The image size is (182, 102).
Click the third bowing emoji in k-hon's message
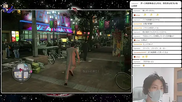coord(157,15)
